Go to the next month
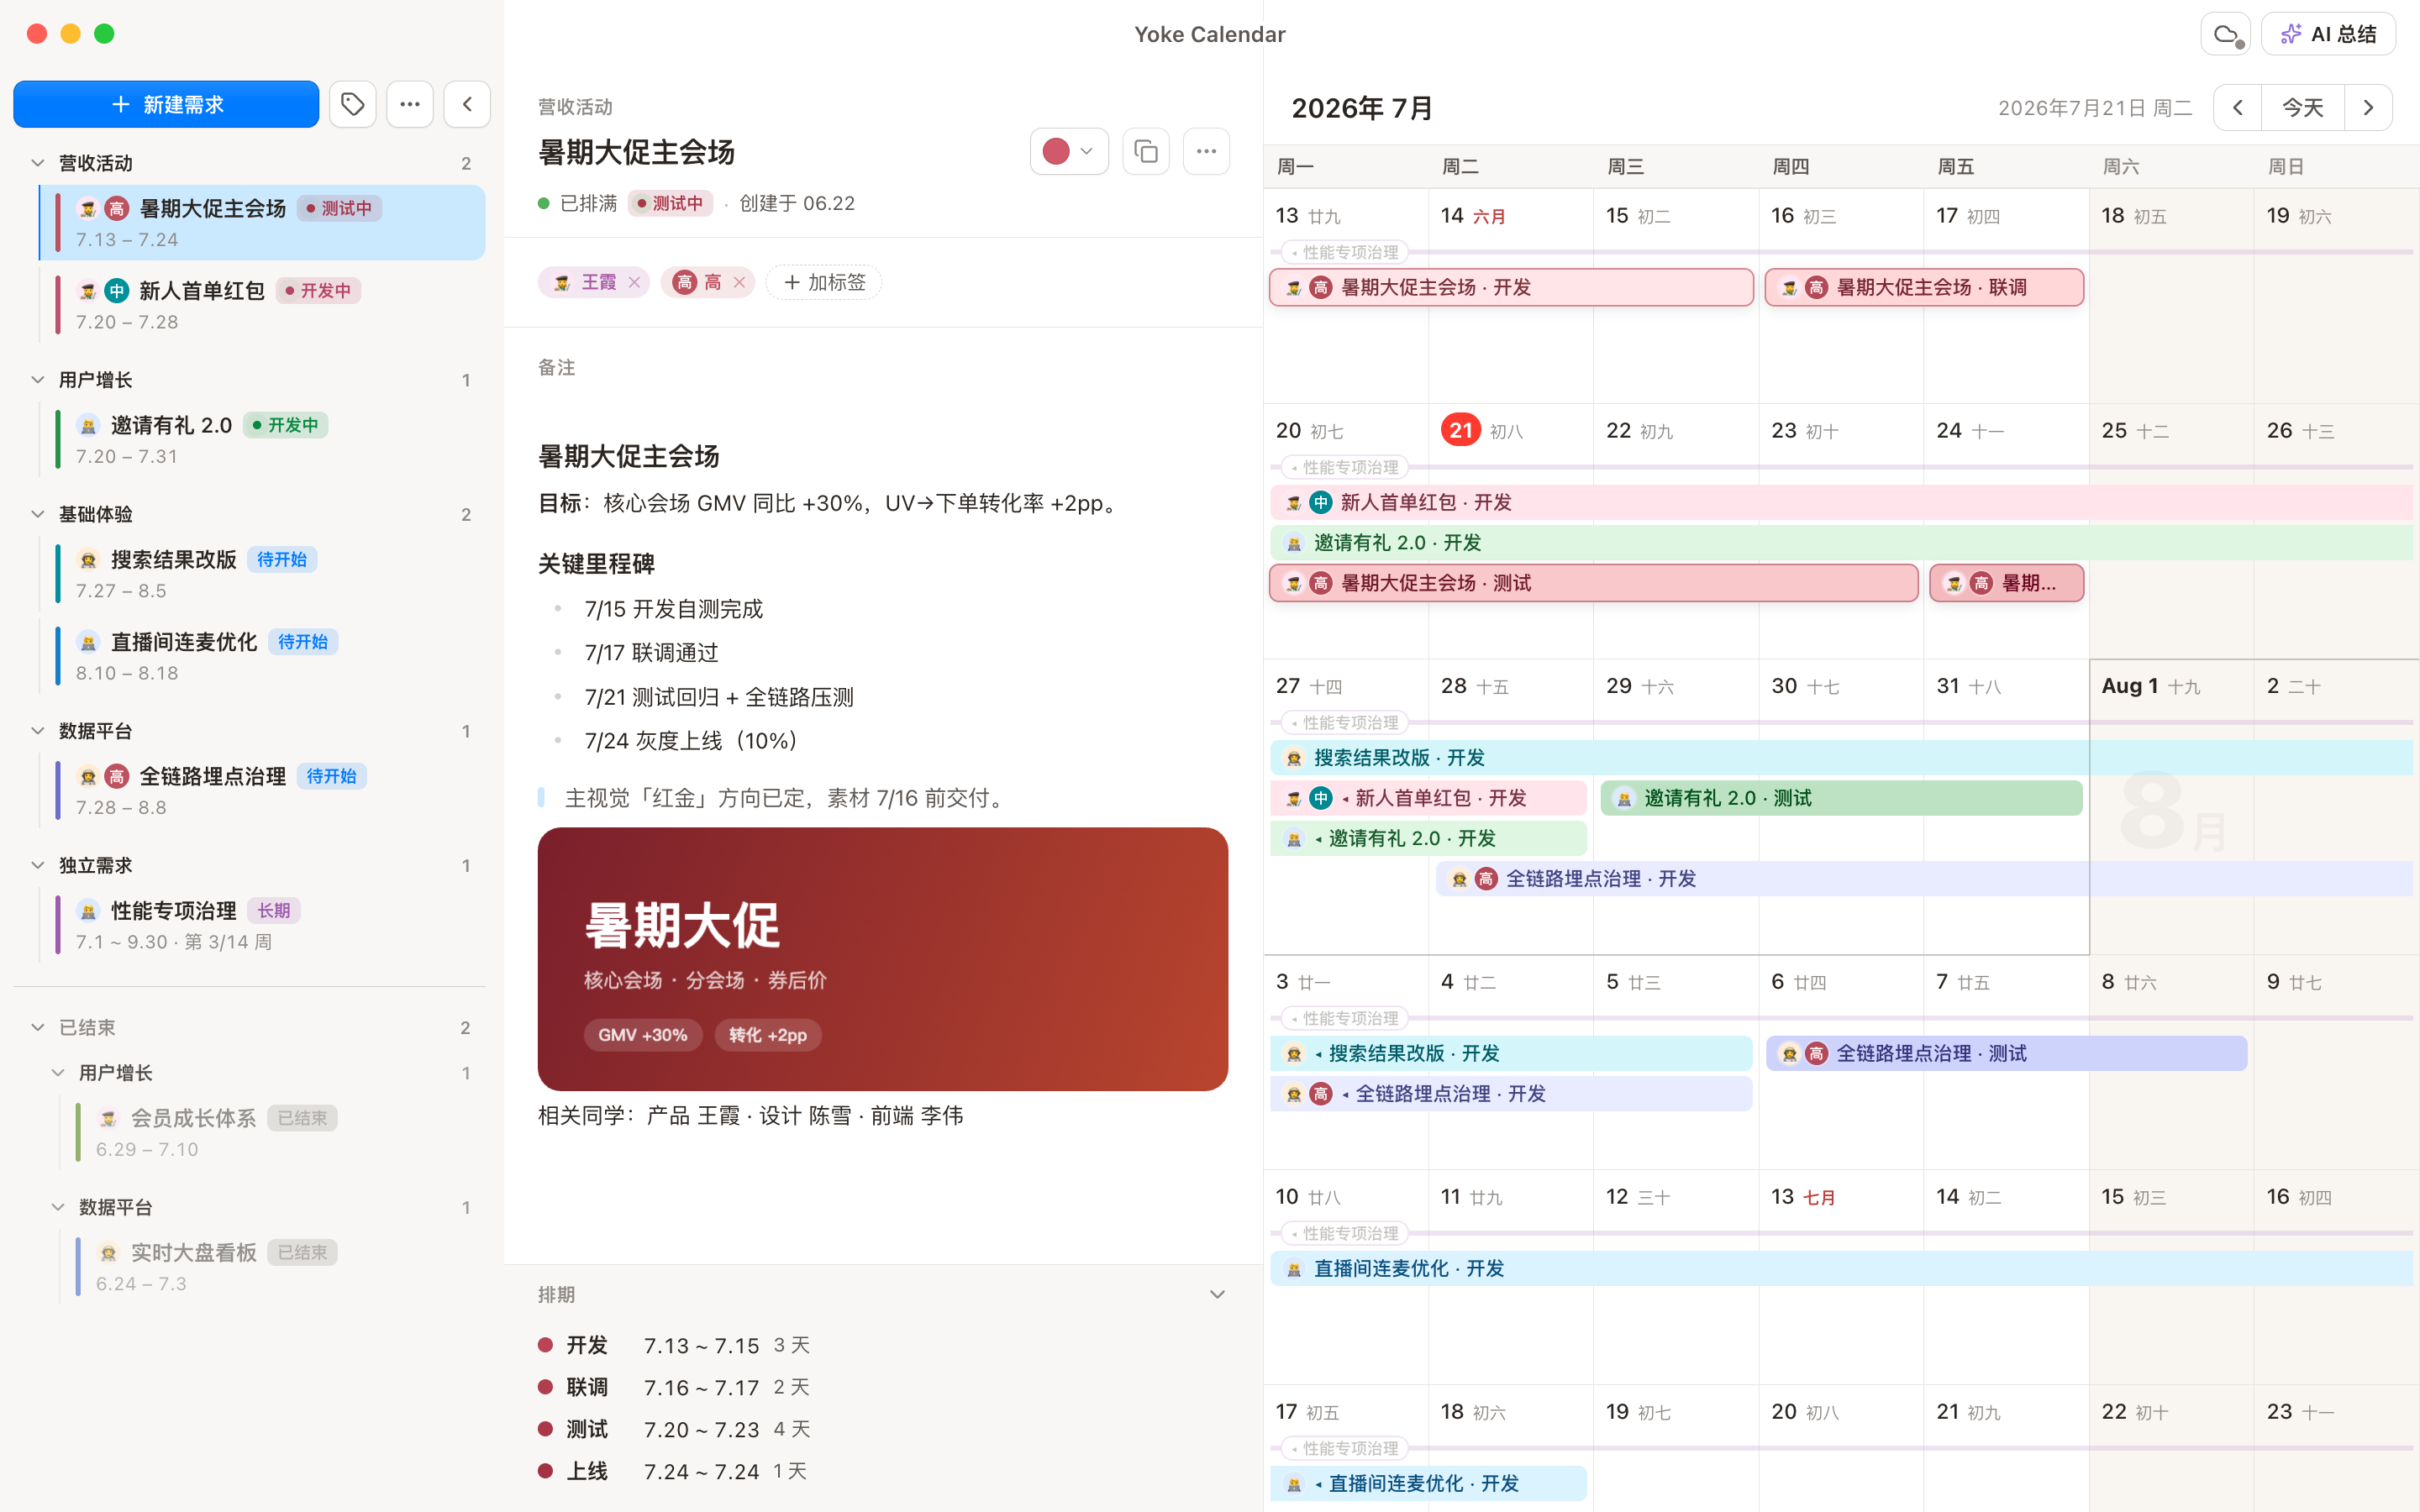Screen dimensions: 2420x1512 [x=2368, y=108]
